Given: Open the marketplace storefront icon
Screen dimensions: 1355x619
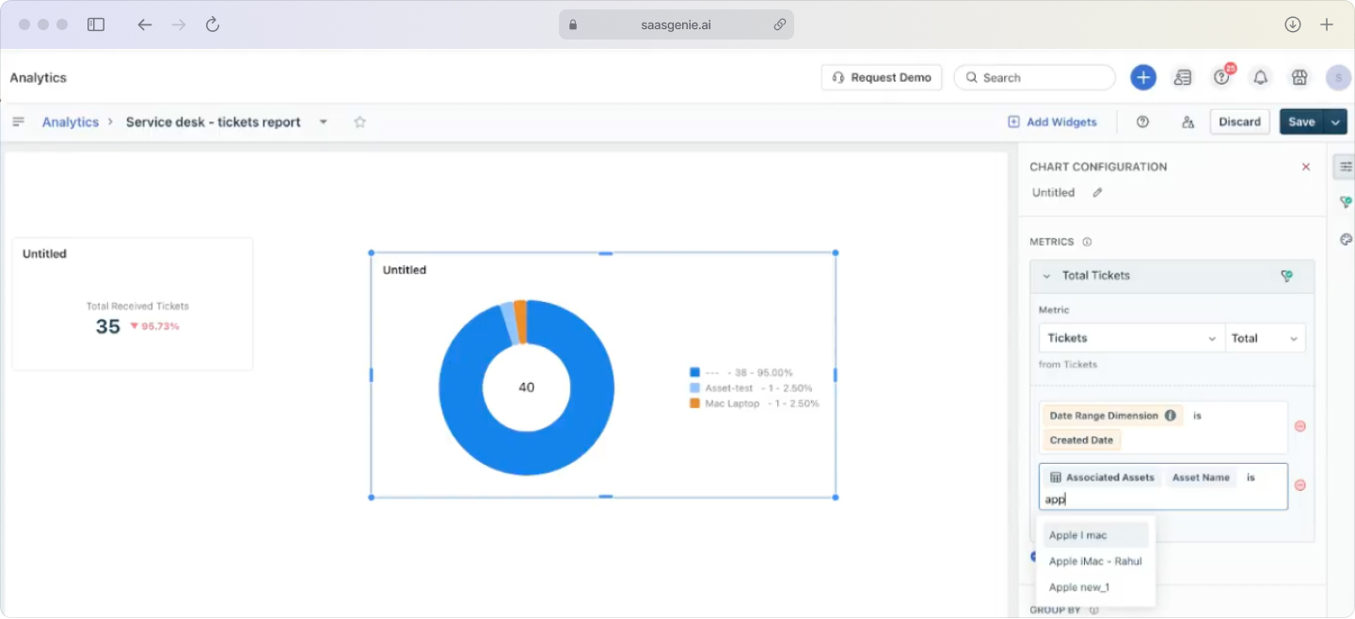Looking at the screenshot, I should tap(1299, 77).
